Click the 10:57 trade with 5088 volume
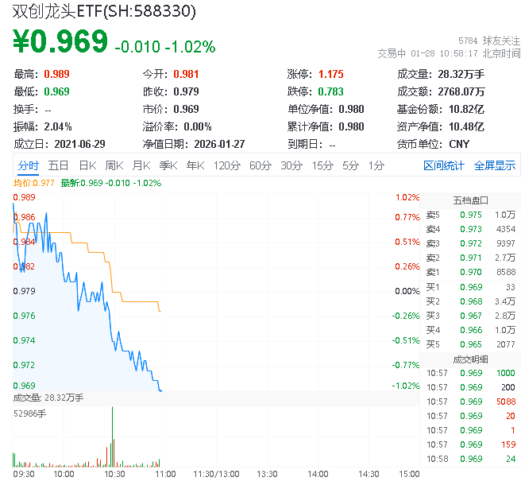 [470, 402]
